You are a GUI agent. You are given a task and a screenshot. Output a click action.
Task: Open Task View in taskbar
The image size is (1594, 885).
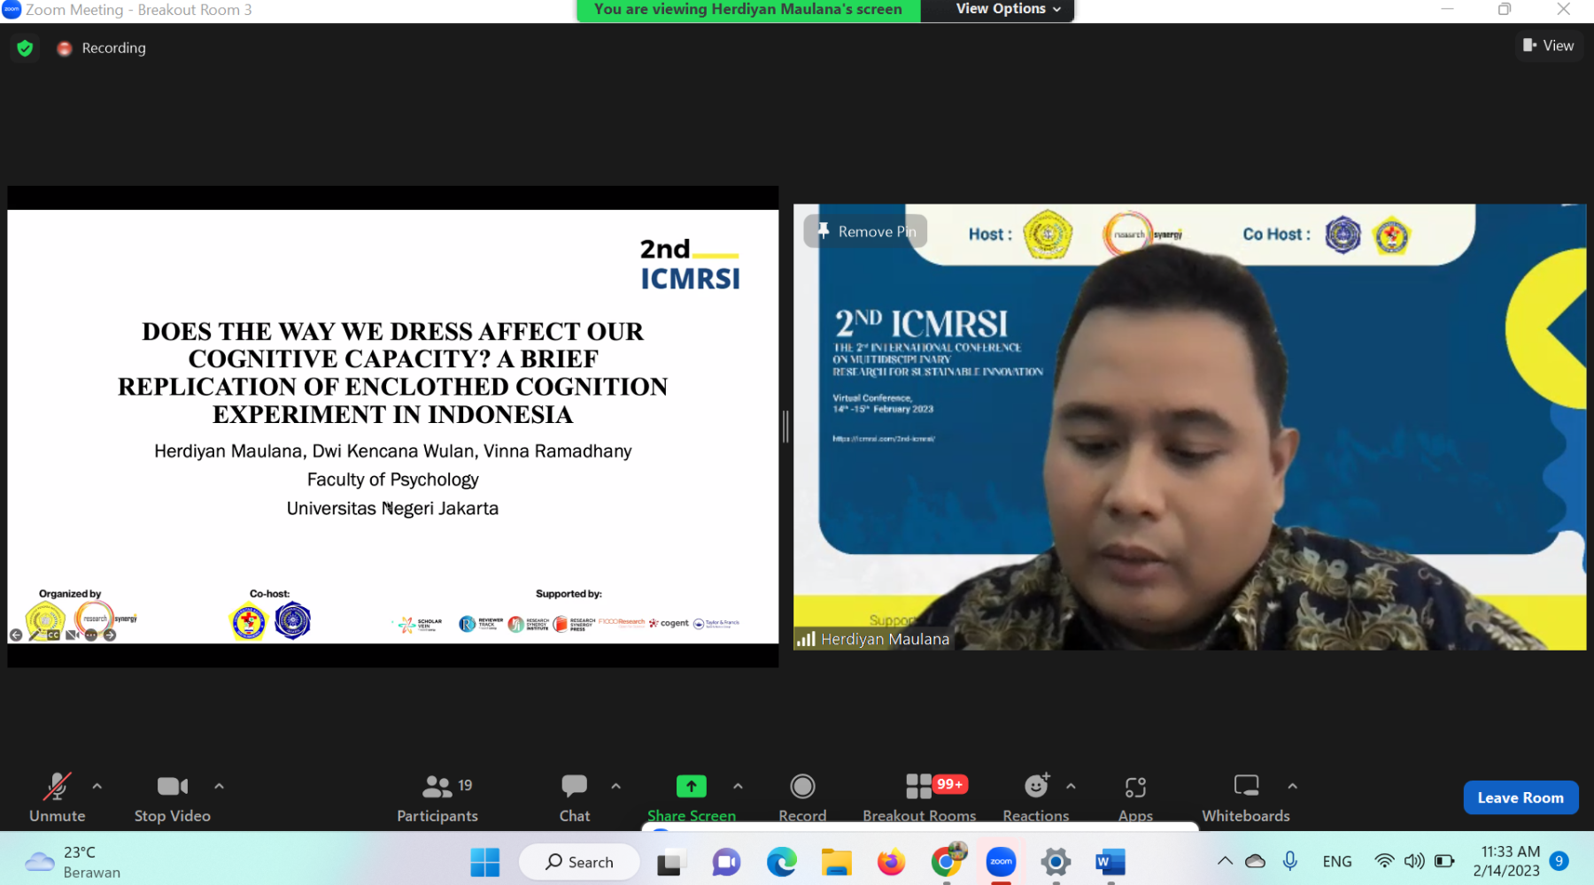coord(672,862)
